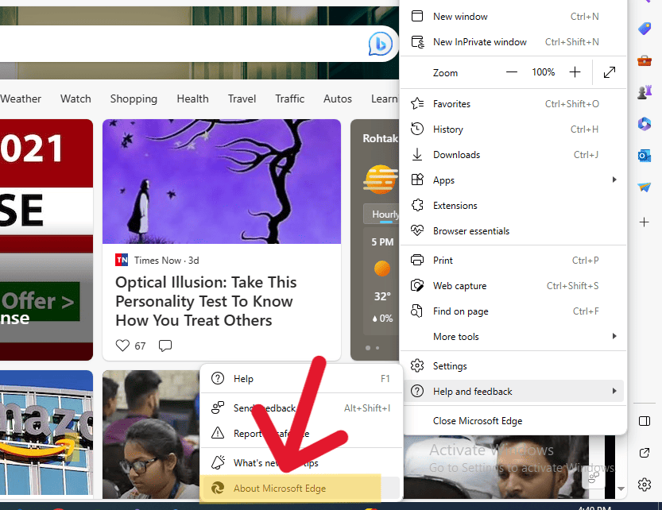The image size is (662, 510).
Task: Open Games chess icon in sidebar
Action: pyautogui.click(x=645, y=91)
